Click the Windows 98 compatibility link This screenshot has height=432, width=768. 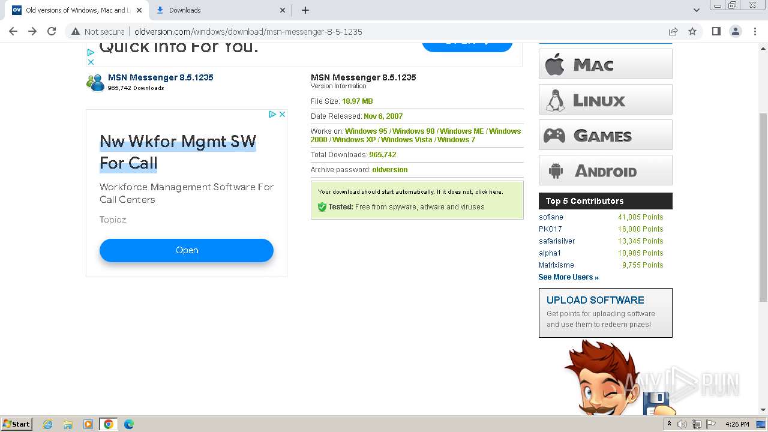click(x=413, y=131)
